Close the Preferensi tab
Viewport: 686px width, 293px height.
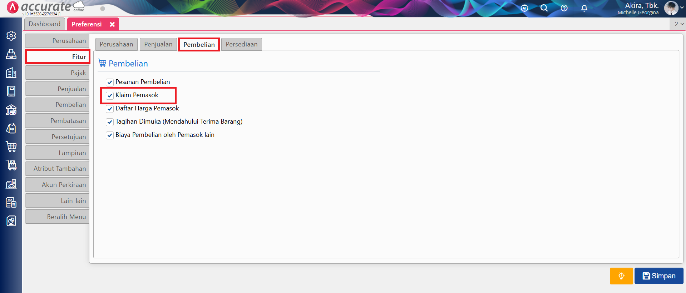pos(112,24)
